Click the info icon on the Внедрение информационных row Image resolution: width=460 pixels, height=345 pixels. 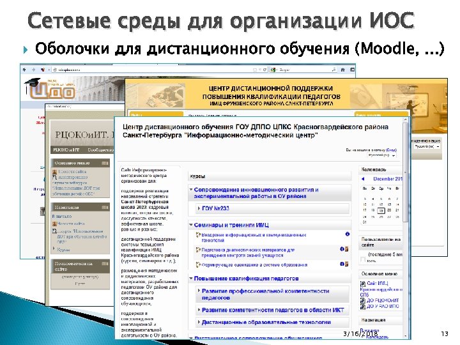click(x=348, y=234)
